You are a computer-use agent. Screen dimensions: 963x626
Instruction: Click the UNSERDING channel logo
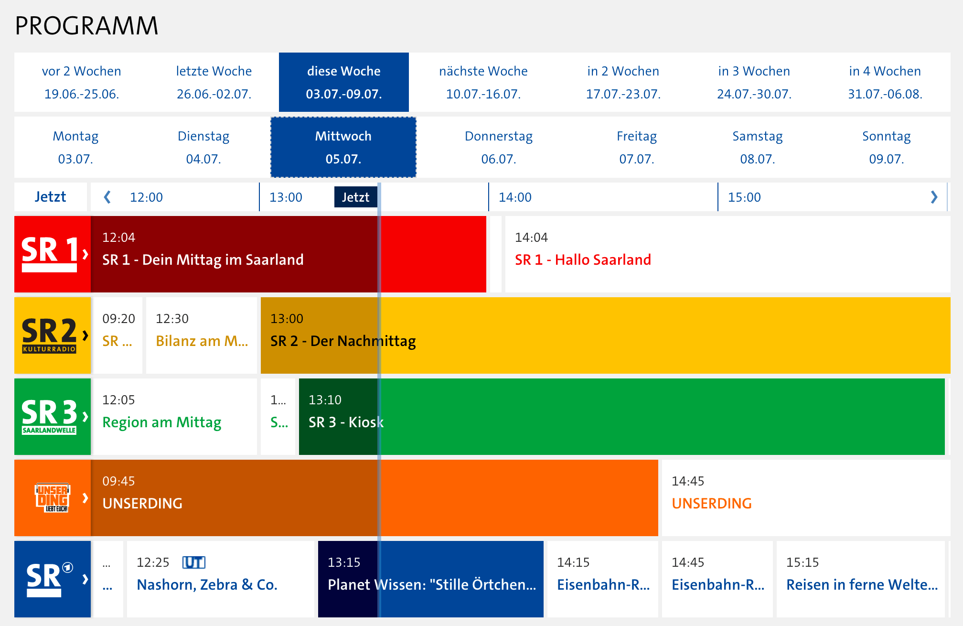[53, 498]
